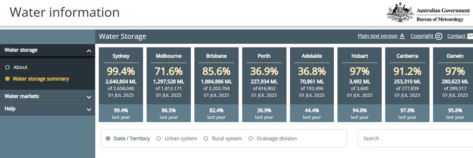Image resolution: width=473 pixels, height=158 pixels.
Task: Click Hobart's 94.8% last year figure
Action: [x=359, y=111]
